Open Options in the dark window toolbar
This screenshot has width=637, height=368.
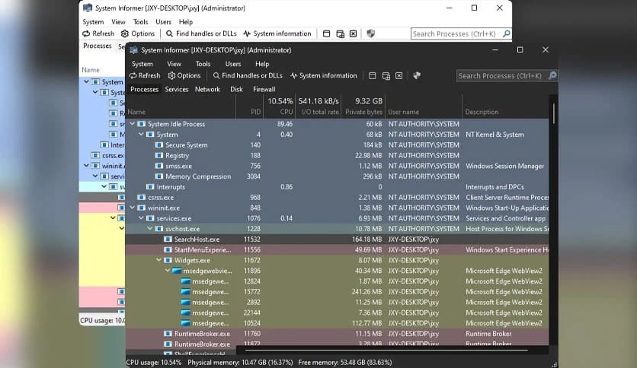184,75
